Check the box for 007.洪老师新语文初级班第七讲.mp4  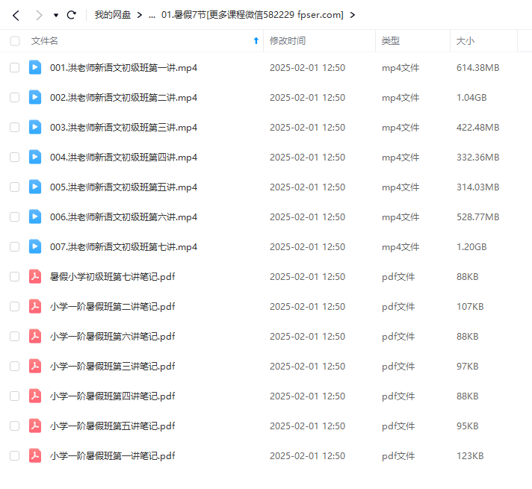tap(15, 246)
